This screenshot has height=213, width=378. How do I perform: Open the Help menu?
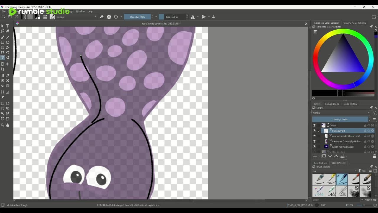click(90, 11)
